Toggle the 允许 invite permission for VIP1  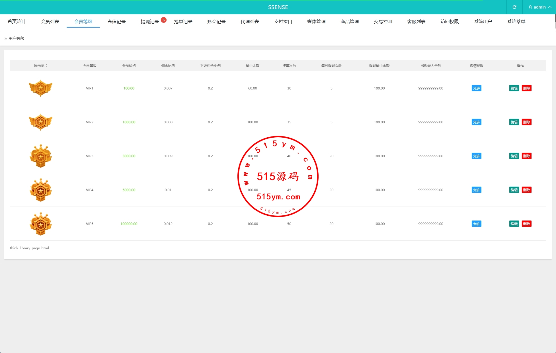[476, 88]
